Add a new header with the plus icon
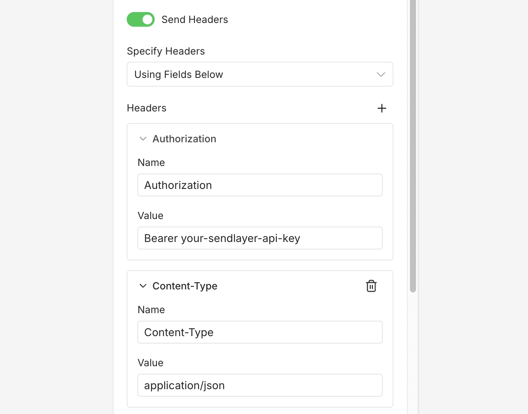This screenshot has width=528, height=414. (382, 108)
